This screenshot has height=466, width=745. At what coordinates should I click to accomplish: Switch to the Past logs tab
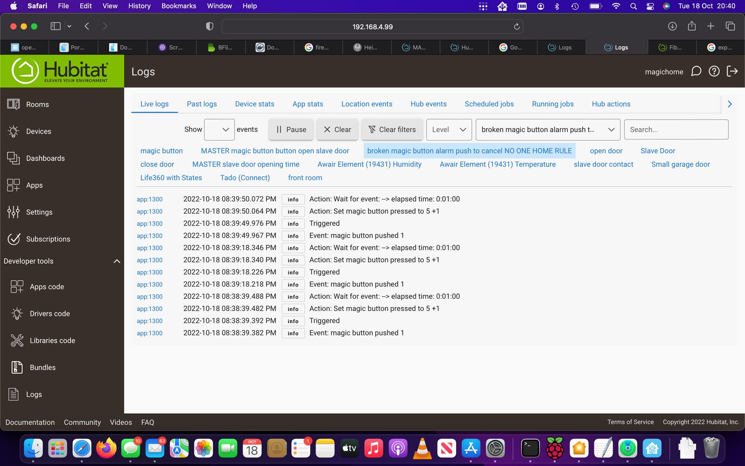point(202,104)
